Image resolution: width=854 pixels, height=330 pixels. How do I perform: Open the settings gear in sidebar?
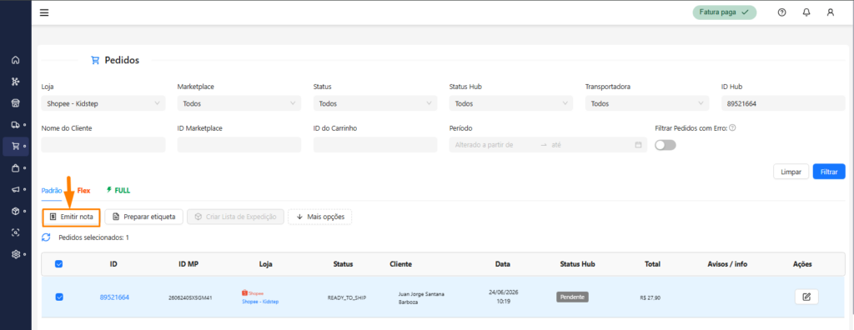15,254
